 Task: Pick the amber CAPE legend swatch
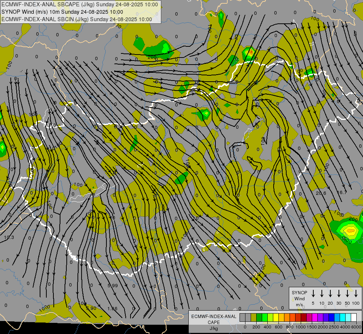(281, 317)
